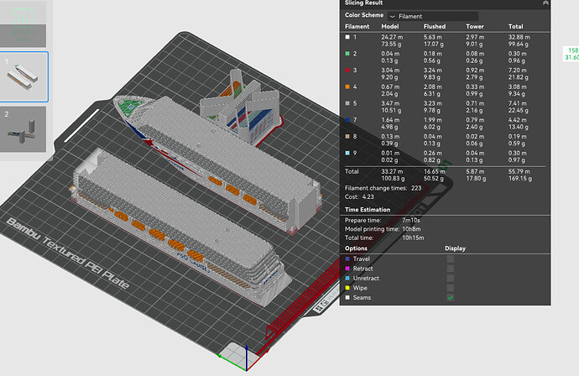Click the Wipe yellow legend icon
The height and width of the screenshot is (376, 579).
(x=347, y=288)
